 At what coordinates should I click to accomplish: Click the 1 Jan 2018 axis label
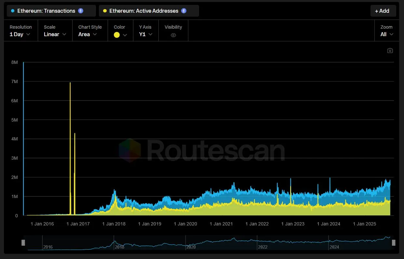tap(114, 224)
